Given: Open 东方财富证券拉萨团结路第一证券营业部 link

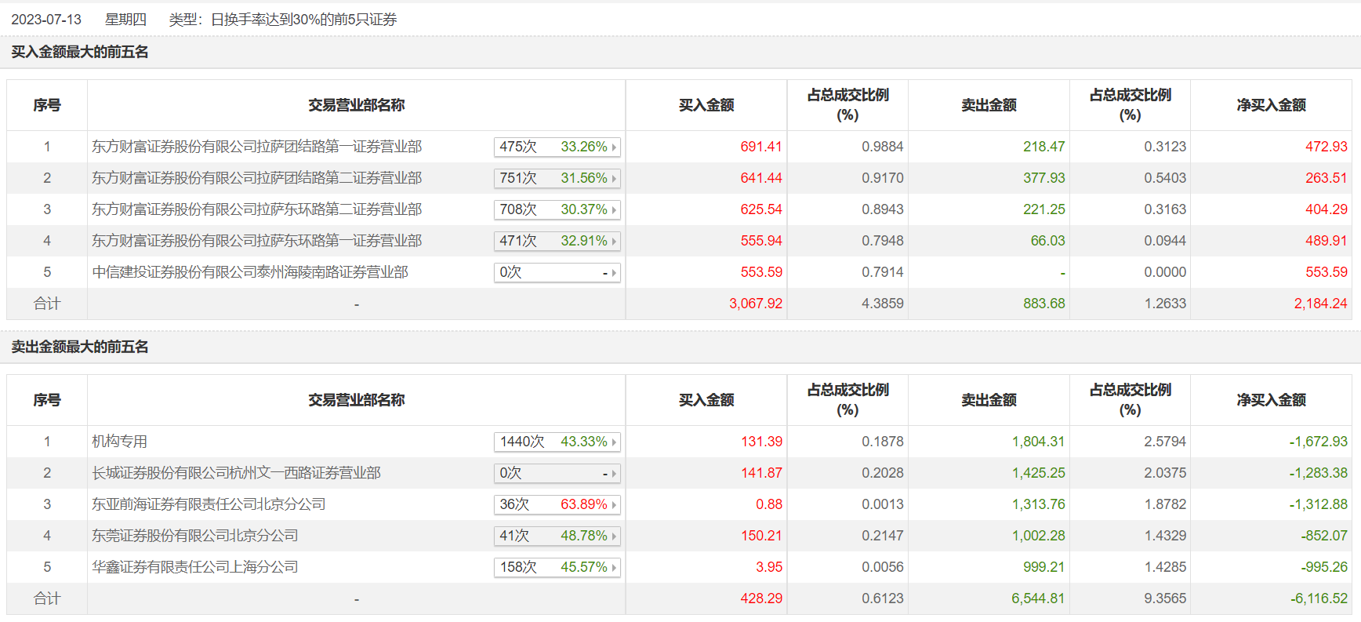Looking at the screenshot, I should (256, 147).
